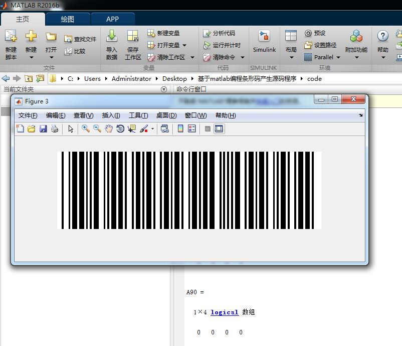Open brush color dropdown arrow

[x=152, y=129]
